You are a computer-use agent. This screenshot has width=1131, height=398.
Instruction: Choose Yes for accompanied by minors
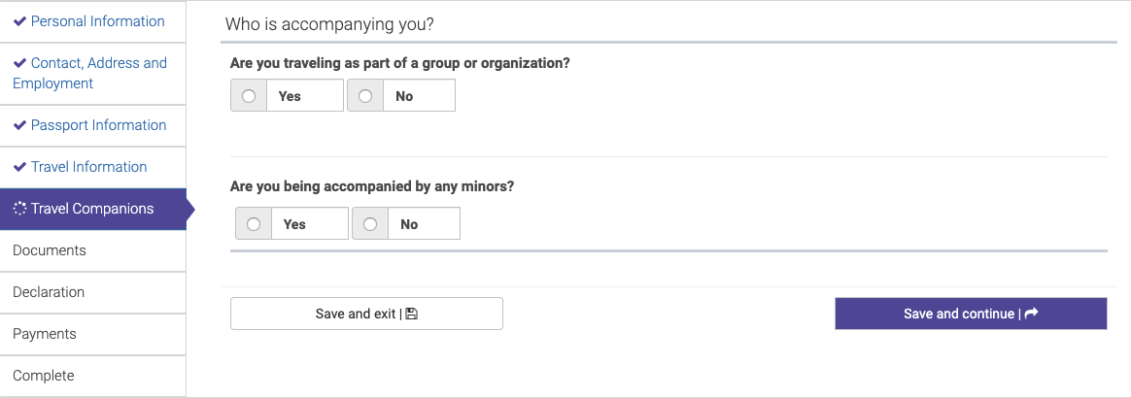coord(254,224)
